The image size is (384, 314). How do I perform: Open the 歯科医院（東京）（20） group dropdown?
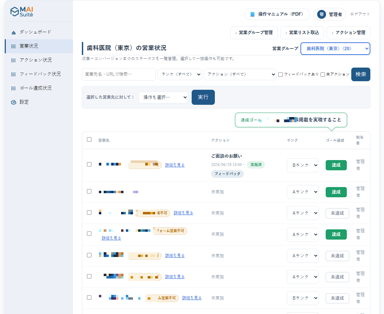[x=335, y=48]
